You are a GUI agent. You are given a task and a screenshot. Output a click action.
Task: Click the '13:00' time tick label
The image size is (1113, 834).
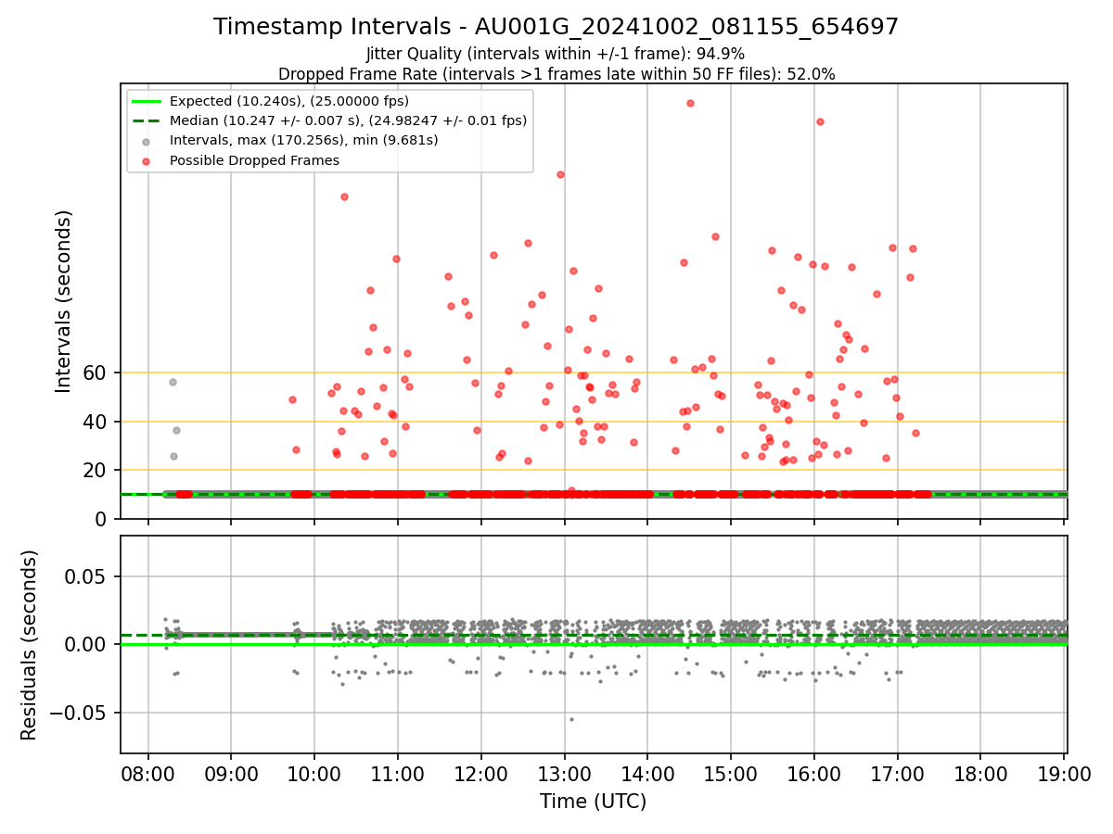[565, 776]
